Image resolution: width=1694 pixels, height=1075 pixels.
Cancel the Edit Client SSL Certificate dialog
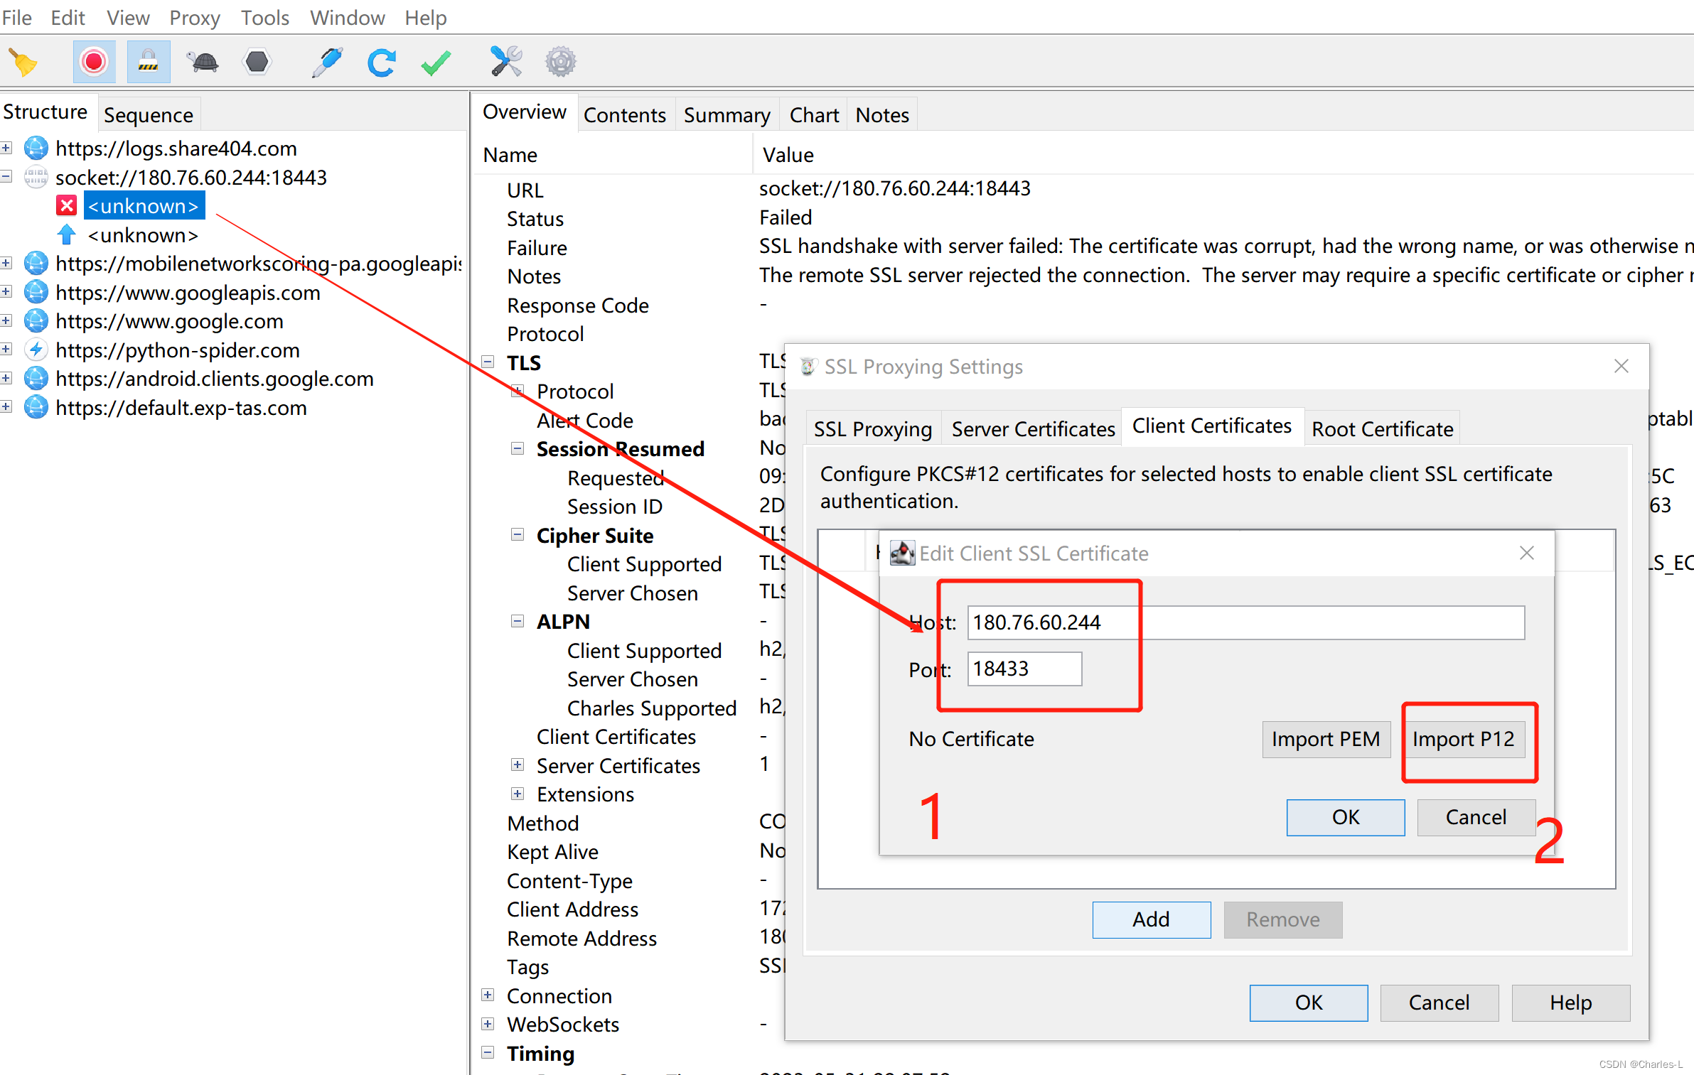(x=1476, y=818)
